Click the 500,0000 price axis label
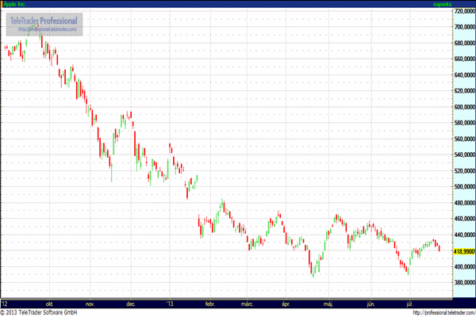Image resolution: width=476 pixels, height=317 pixels. (463, 187)
